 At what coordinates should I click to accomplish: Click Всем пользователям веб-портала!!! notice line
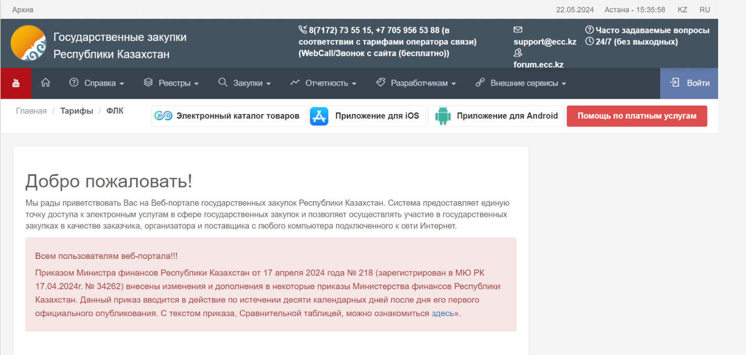pyautogui.click(x=106, y=256)
